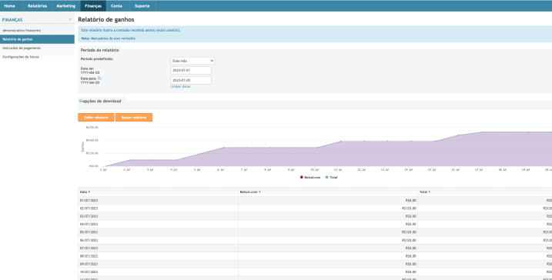Open the Suporte menu
The height and width of the screenshot is (280, 552).
point(142,6)
